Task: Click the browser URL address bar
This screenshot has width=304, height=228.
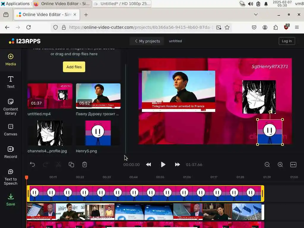Action: pyautogui.click(x=140, y=27)
